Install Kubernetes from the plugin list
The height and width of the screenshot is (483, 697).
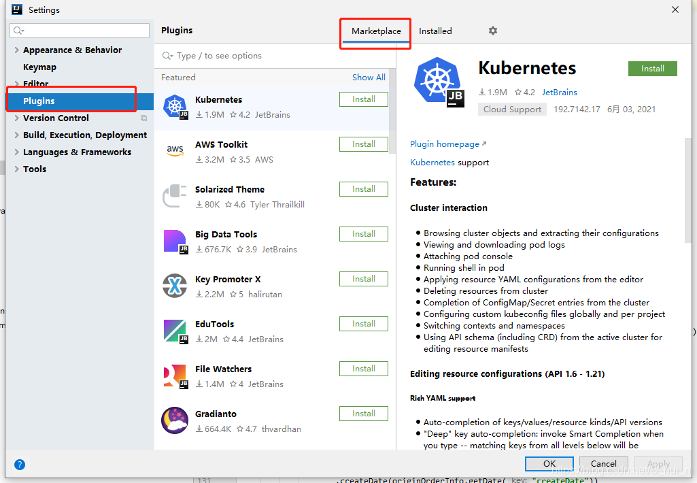364,99
